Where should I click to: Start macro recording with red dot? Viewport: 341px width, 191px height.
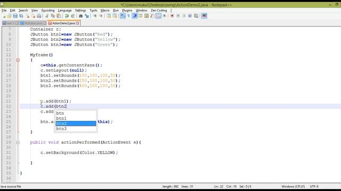coord(172,16)
